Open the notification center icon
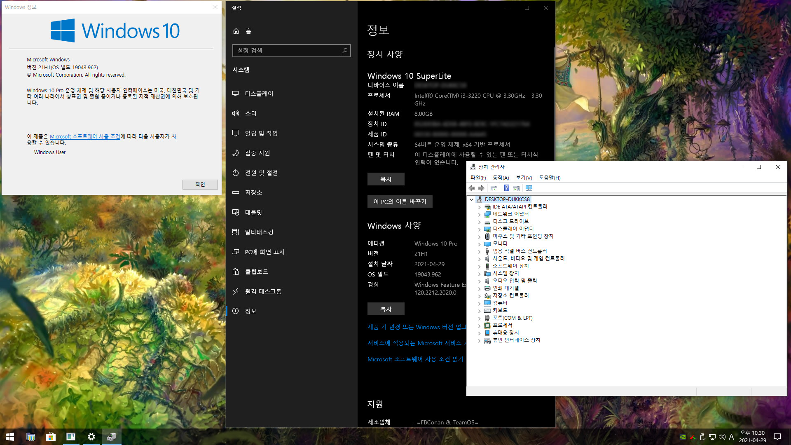791x445 pixels. tap(777, 437)
